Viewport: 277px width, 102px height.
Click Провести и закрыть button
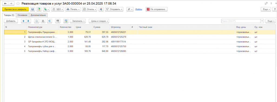(15, 9)
